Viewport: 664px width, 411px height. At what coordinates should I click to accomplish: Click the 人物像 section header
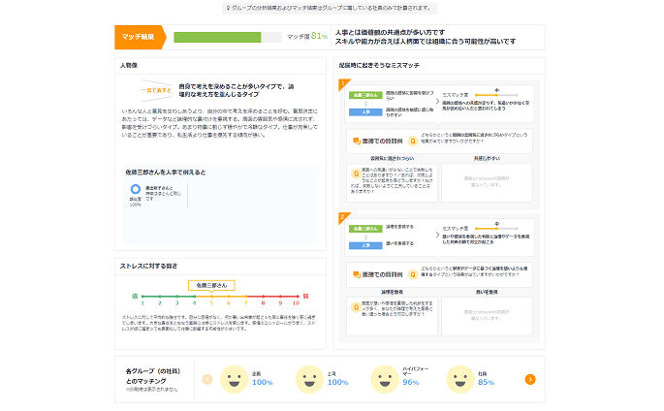point(129,65)
